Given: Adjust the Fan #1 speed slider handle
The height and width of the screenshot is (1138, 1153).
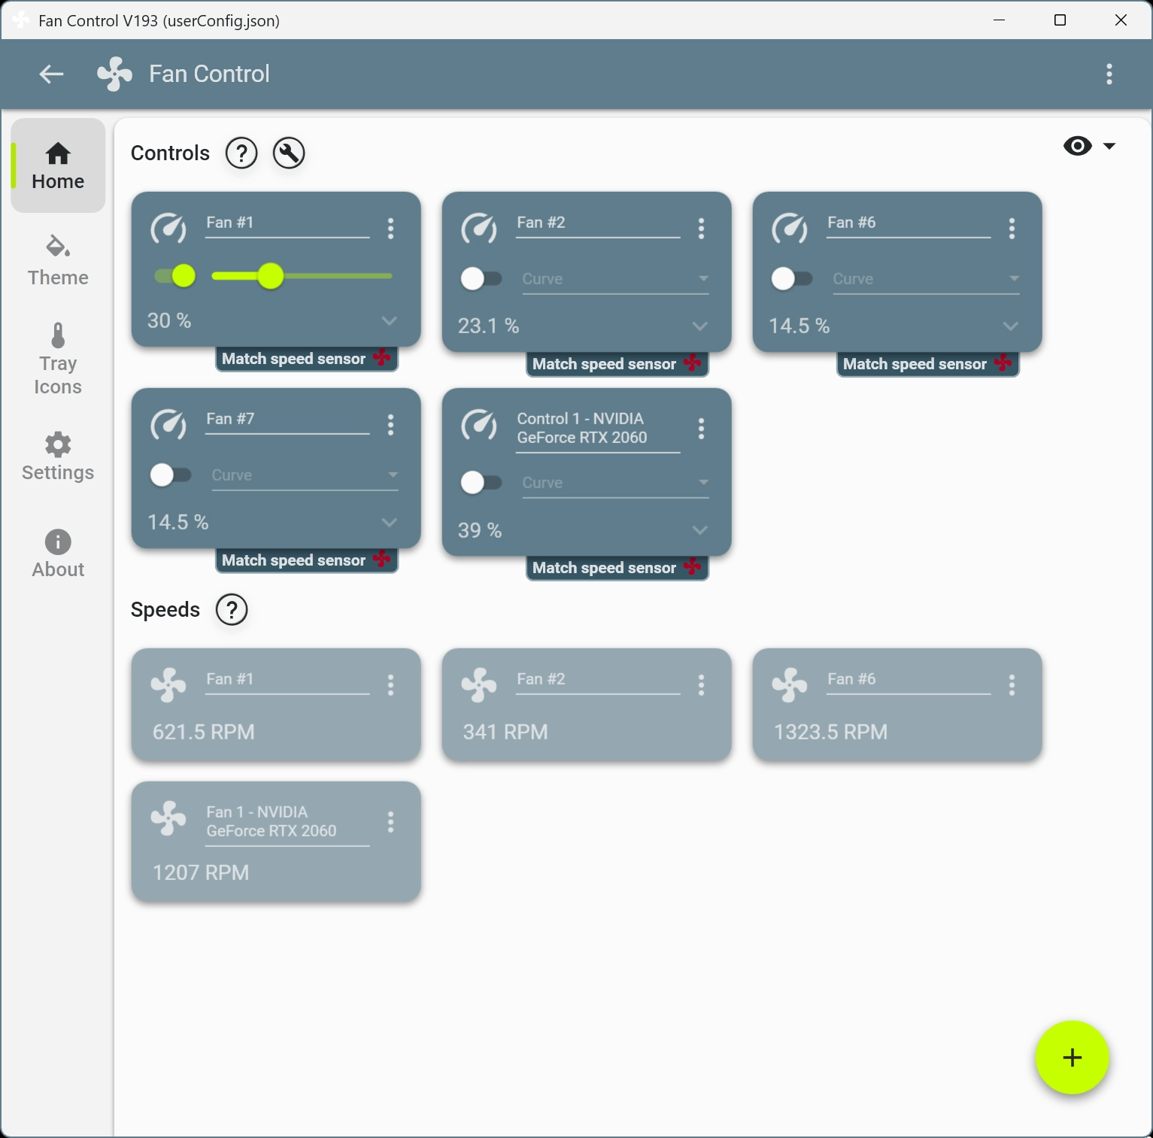Looking at the screenshot, I should pyautogui.click(x=270, y=276).
